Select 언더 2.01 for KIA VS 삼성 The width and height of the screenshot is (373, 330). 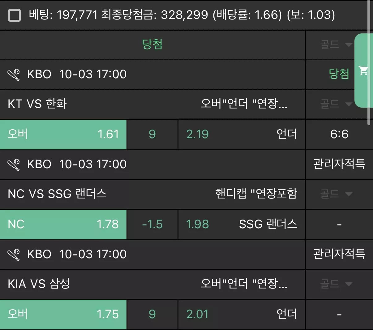pos(242,314)
